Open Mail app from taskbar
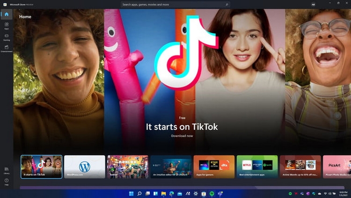Screen dimensions: 351x198 [180, 193]
